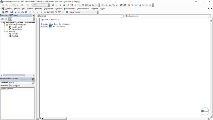Toggle Folders view in Project panel

(10, 19)
